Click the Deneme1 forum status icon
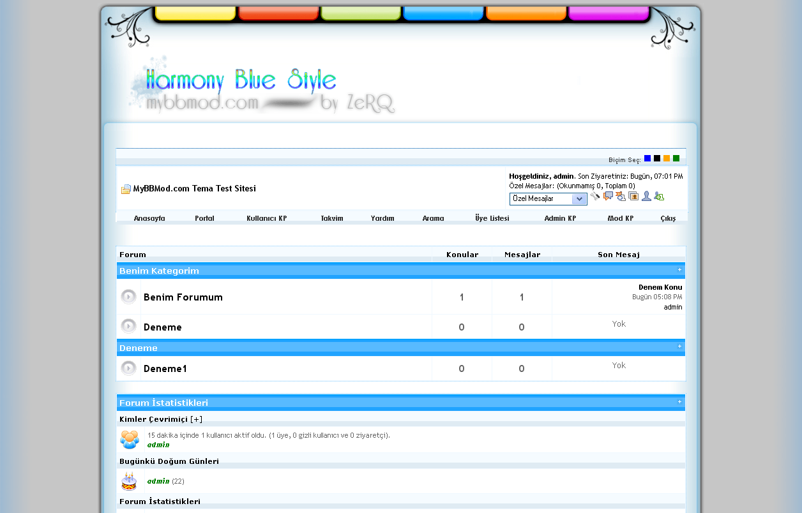The height and width of the screenshot is (513, 802). [129, 368]
